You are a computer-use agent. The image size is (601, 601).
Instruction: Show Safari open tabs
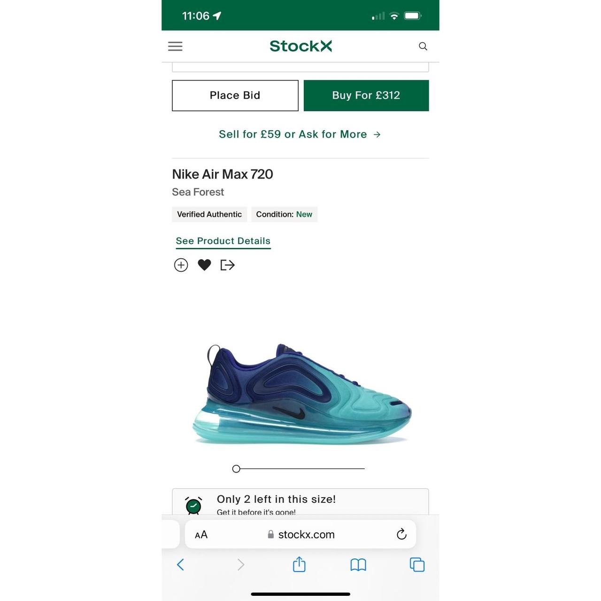click(x=417, y=564)
